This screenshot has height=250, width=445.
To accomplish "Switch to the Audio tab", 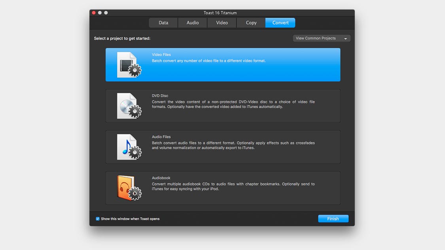I will click(x=192, y=23).
